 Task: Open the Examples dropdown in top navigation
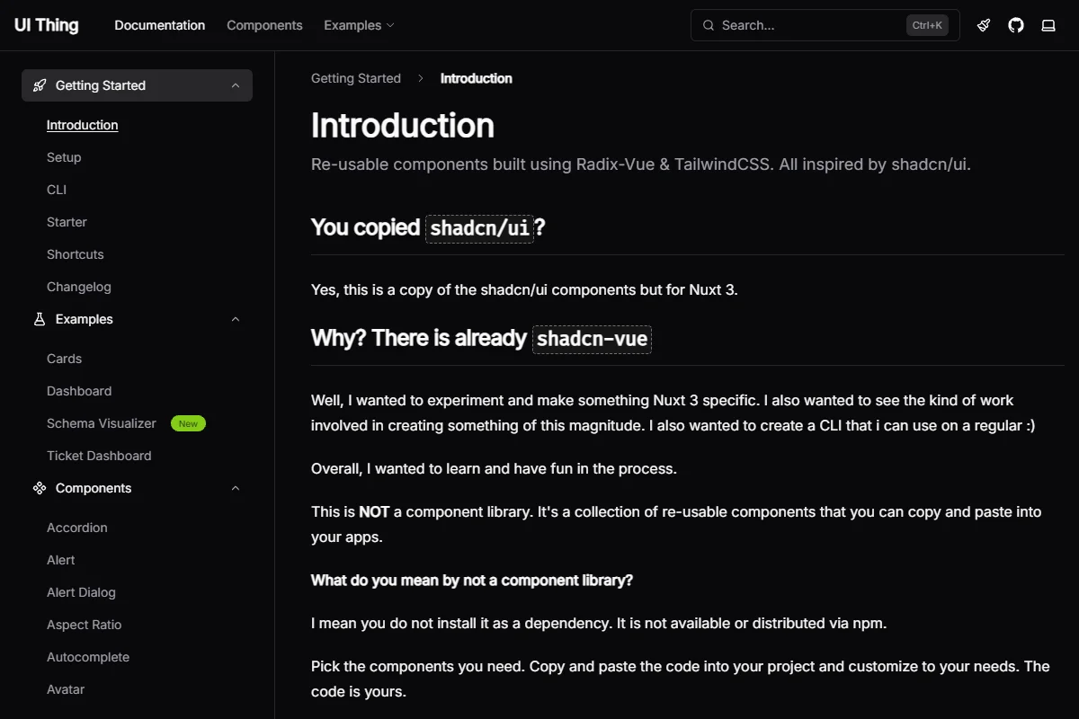tap(360, 25)
